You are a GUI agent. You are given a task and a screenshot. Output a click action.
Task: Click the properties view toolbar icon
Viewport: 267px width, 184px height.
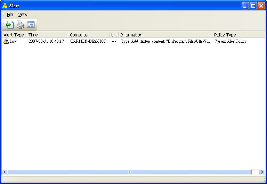31,25
